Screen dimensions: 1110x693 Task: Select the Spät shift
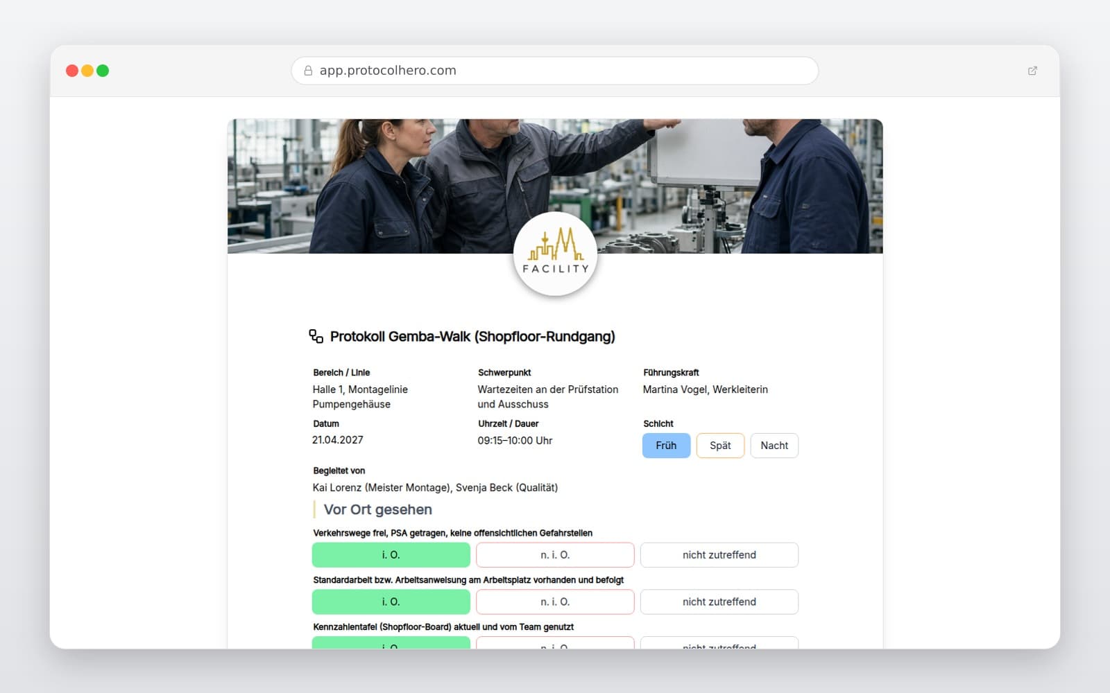point(720,446)
